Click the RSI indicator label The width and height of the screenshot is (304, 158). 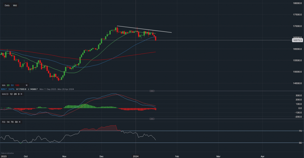coord(4,122)
